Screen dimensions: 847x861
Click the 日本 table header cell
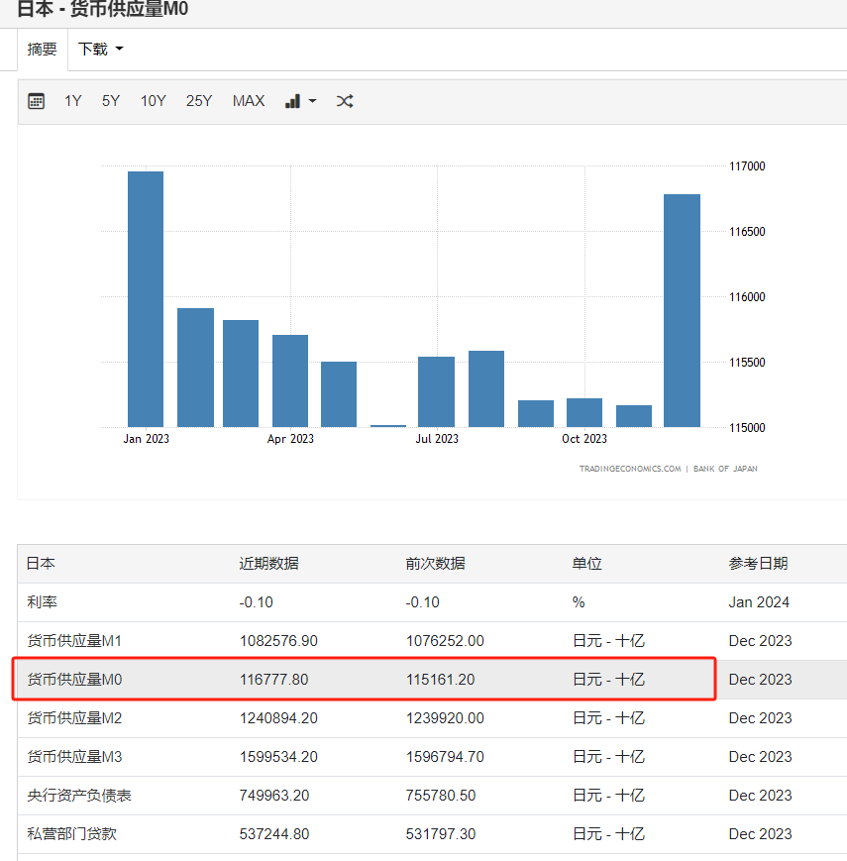coord(41,564)
